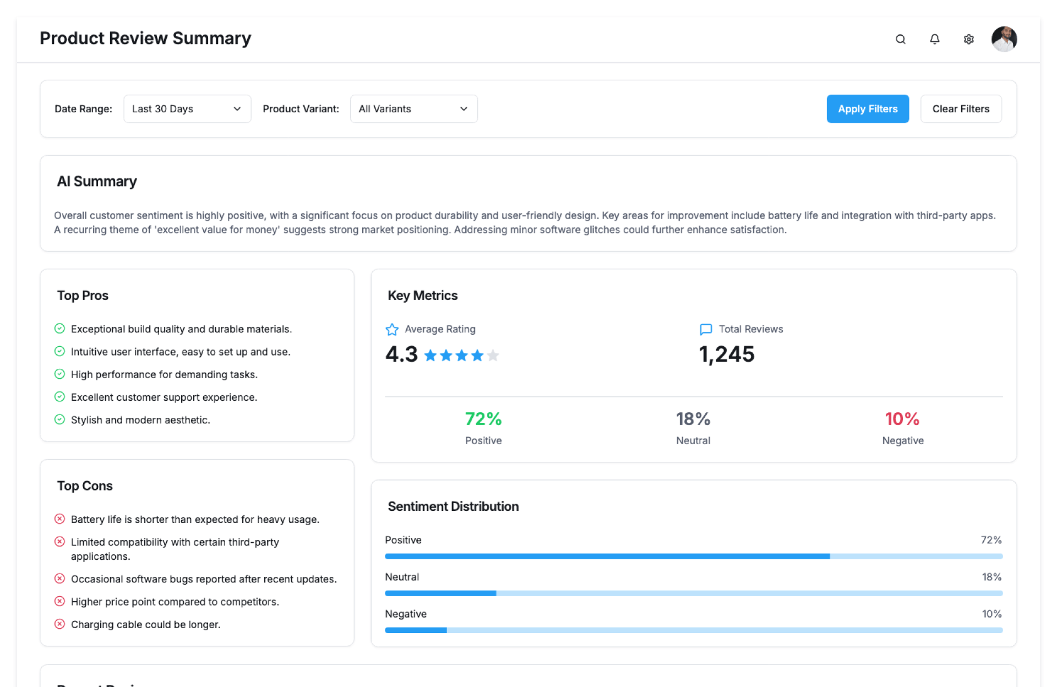Click the Neutral sentiment distribution bar
The image size is (1057, 687).
[x=693, y=593]
